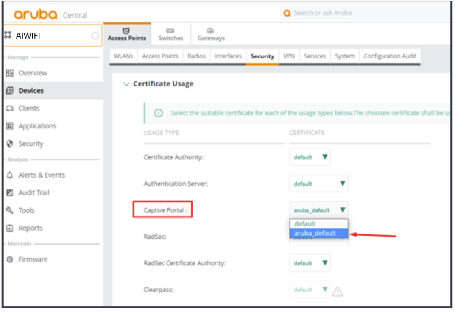This screenshot has width=455, height=312.
Task: Go to Security in the sidebar
Action: (x=31, y=144)
